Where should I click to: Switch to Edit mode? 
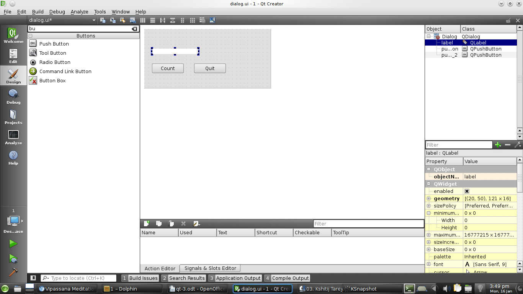pyautogui.click(x=13, y=56)
